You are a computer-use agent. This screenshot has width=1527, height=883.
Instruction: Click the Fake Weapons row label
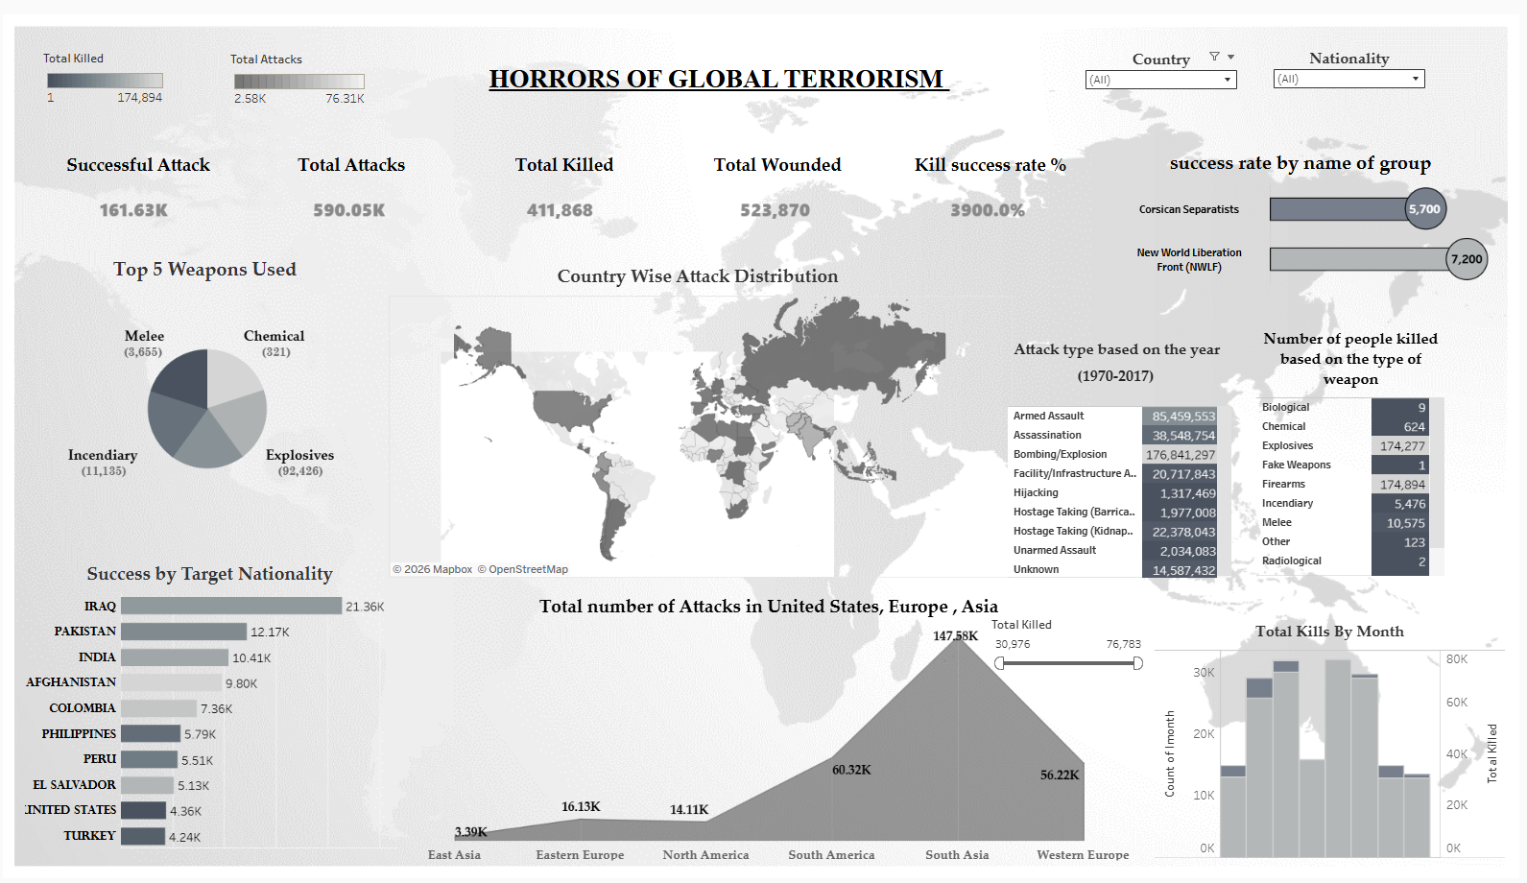[x=1296, y=465]
